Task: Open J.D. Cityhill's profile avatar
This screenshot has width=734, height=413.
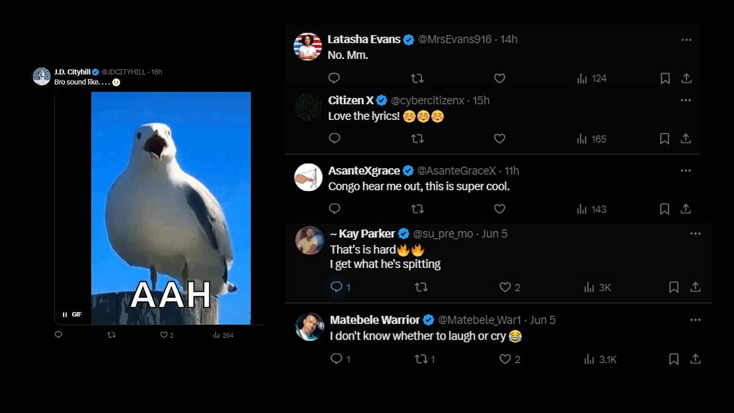Action: click(x=42, y=76)
